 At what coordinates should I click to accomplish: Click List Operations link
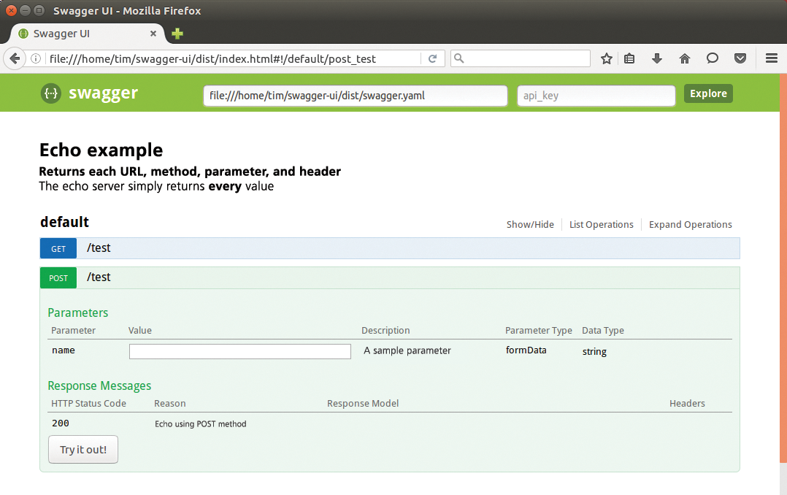pos(601,224)
